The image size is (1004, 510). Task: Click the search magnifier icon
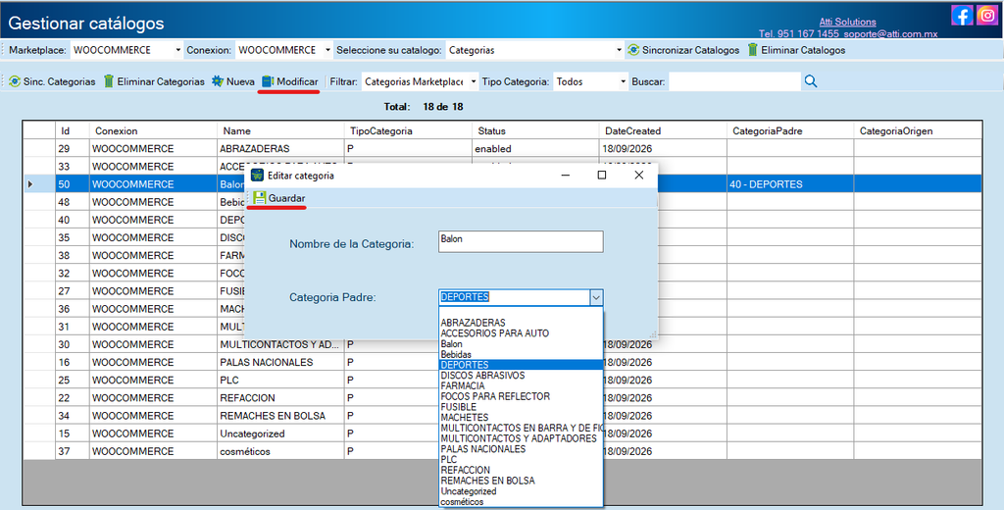pos(811,81)
